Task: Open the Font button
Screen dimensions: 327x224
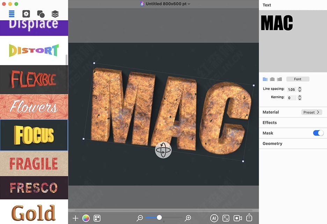Action: (298, 79)
